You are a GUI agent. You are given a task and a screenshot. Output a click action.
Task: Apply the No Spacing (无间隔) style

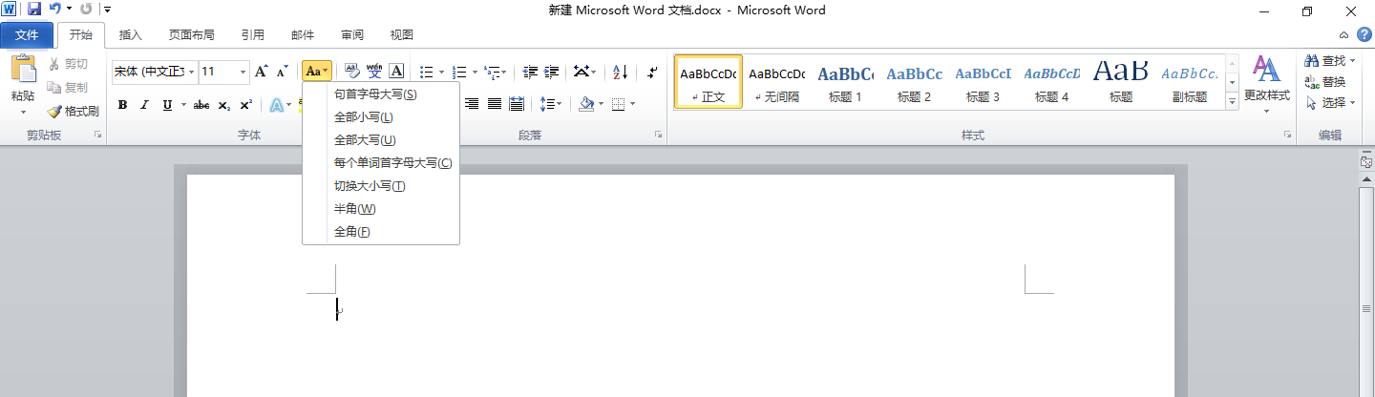(776, 82)
